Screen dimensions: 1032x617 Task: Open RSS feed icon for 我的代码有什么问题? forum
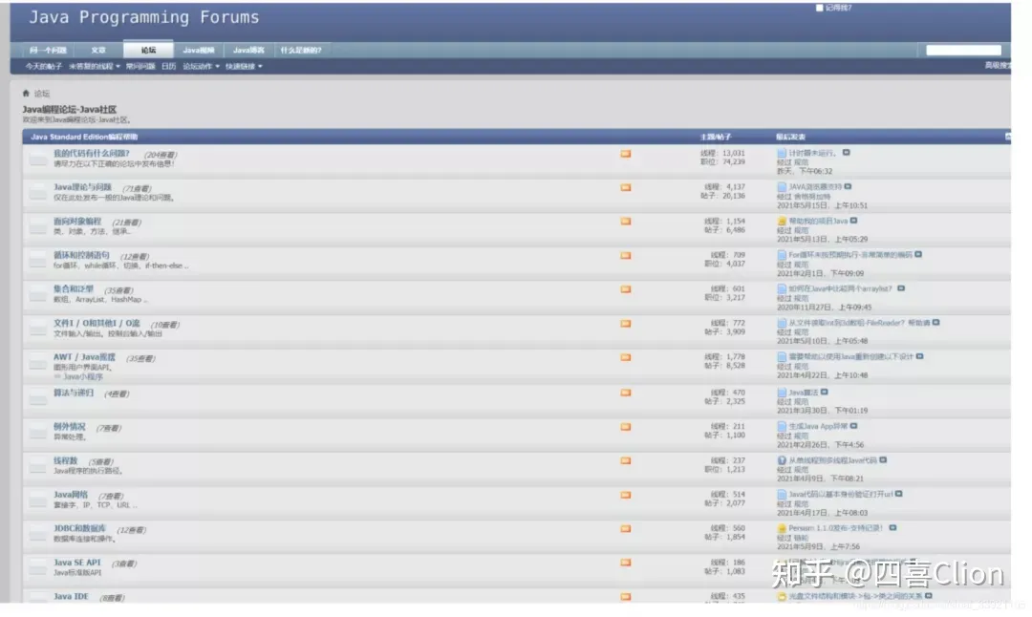[x=625, y=154]
